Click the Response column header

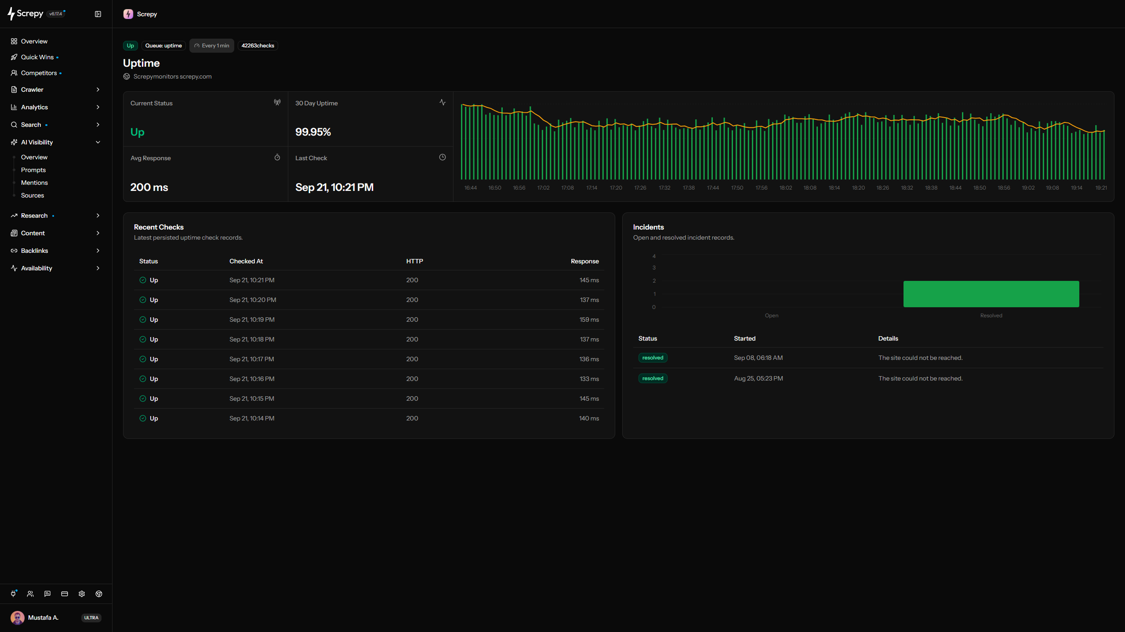click(x=584, y=261)
